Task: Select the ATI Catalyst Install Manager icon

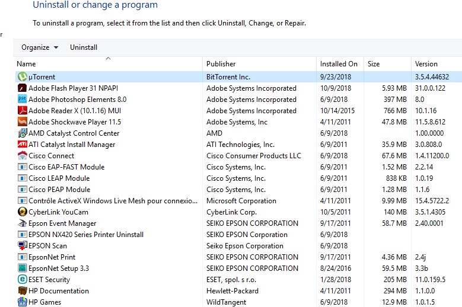Action: pos(22,144)
